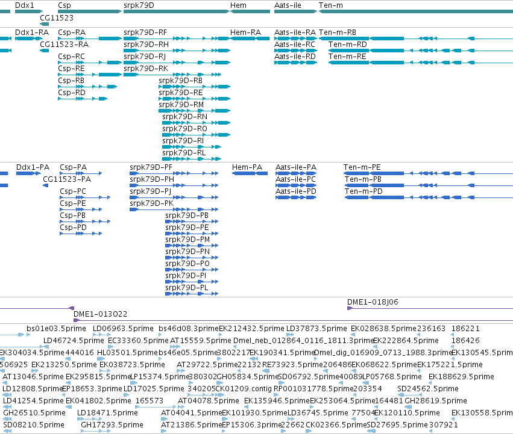Select transcript Ten-m-RD

(x=348, y=45)
